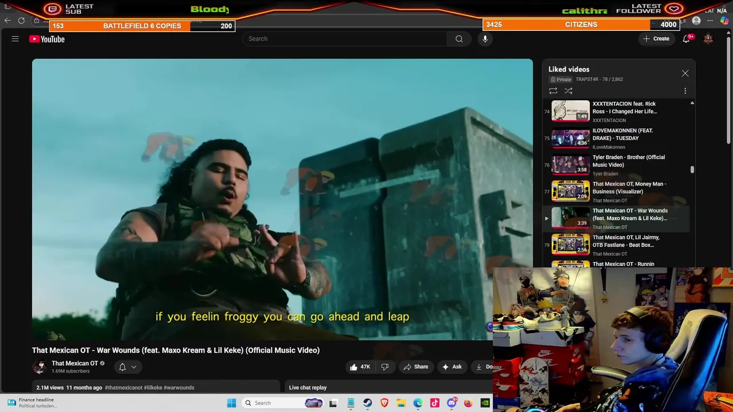The image size is (733, 412).
Task: Open the browser three-dot menu
Action: pyautogui.click(x=710, y=21)
